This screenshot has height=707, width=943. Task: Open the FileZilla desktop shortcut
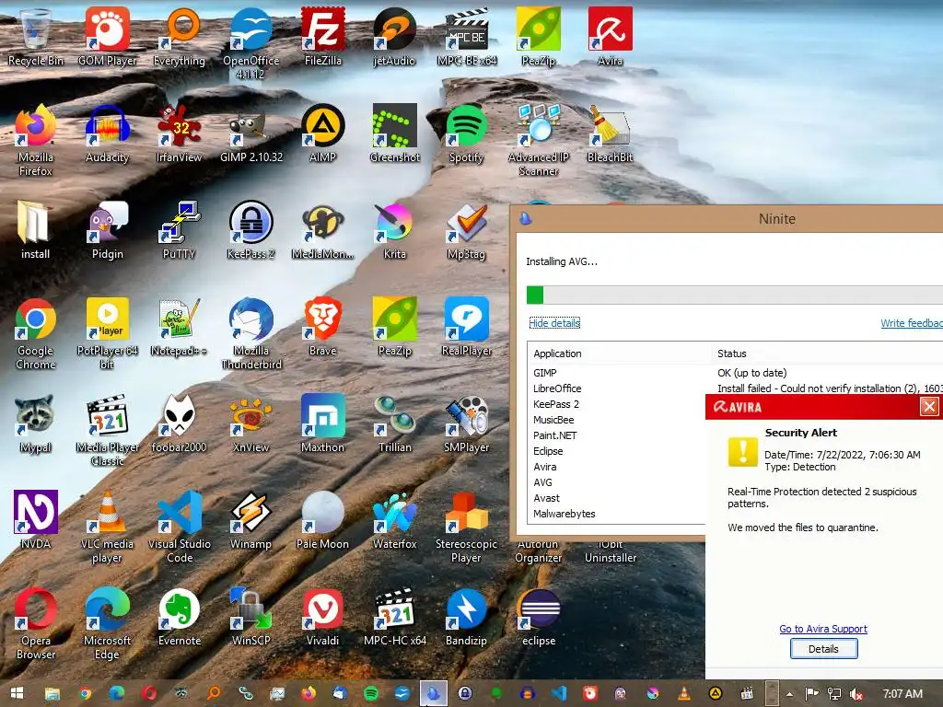click(323, 36)
